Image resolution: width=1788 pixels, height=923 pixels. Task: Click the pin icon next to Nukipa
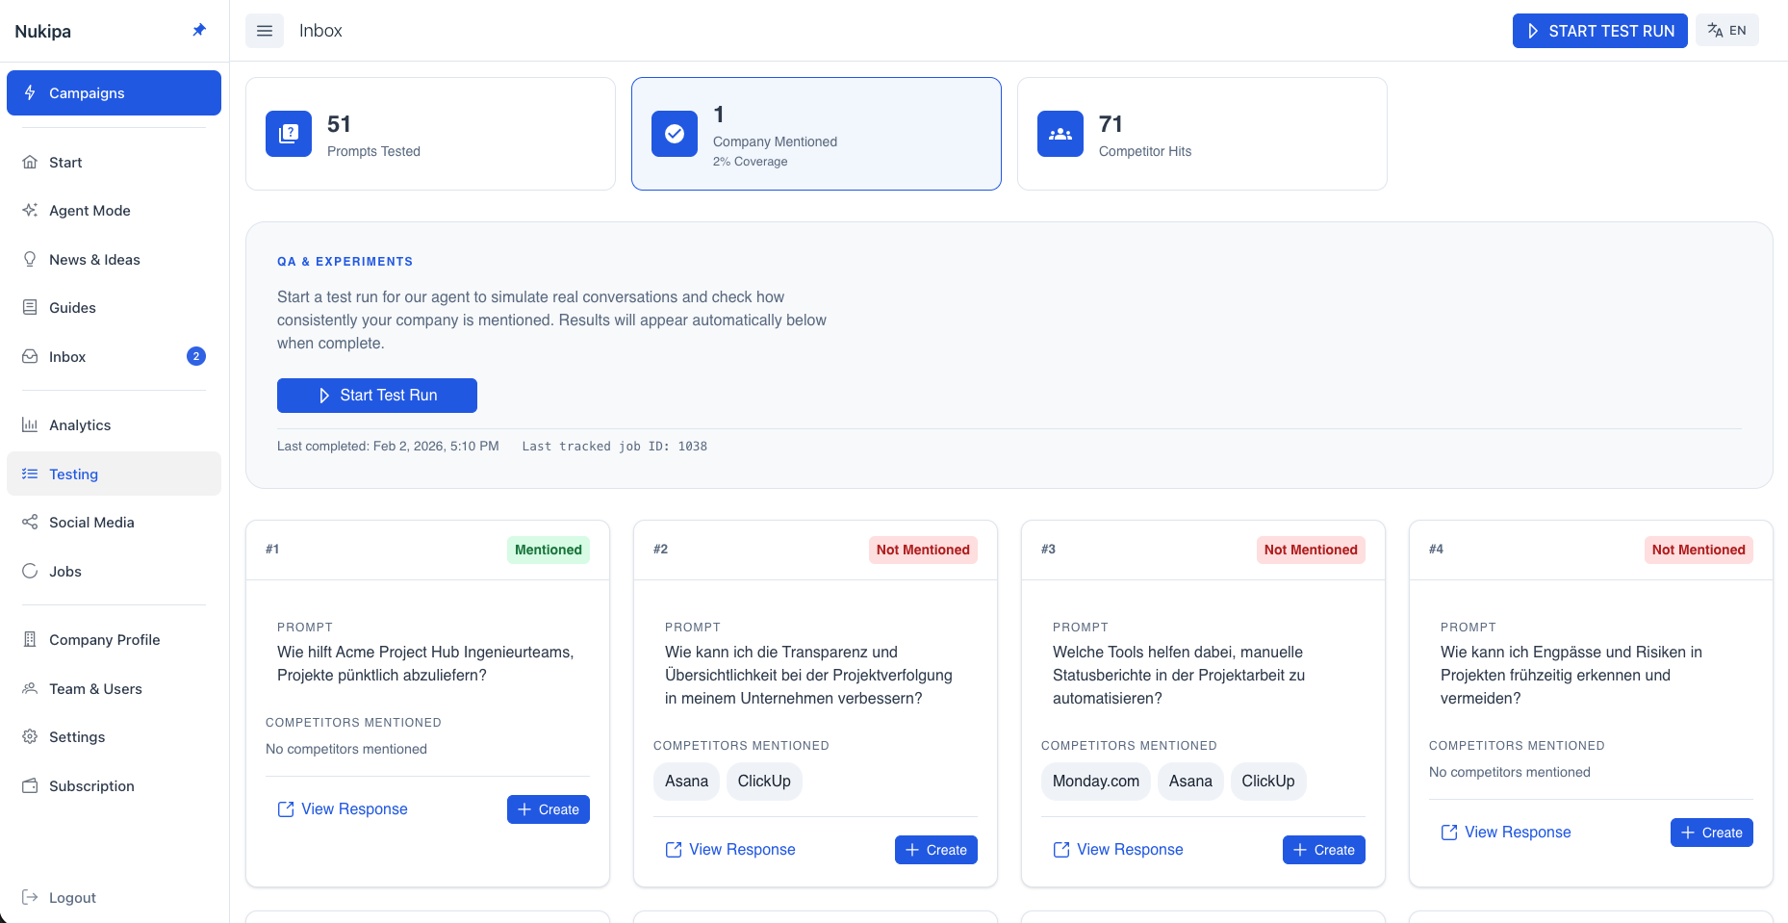tap(199, 30)
